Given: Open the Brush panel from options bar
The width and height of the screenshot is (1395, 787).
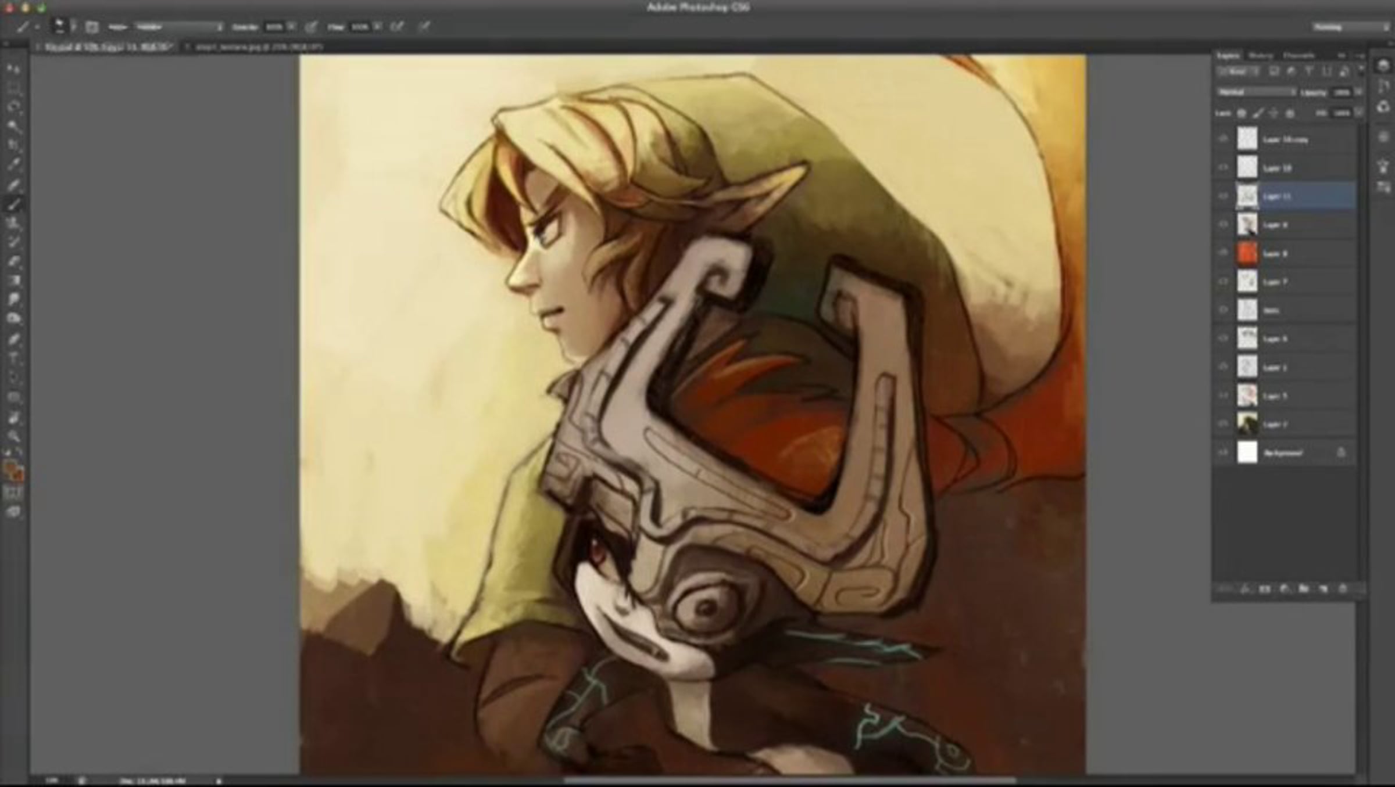Looking at the screenshot, I should pos(91,27).
